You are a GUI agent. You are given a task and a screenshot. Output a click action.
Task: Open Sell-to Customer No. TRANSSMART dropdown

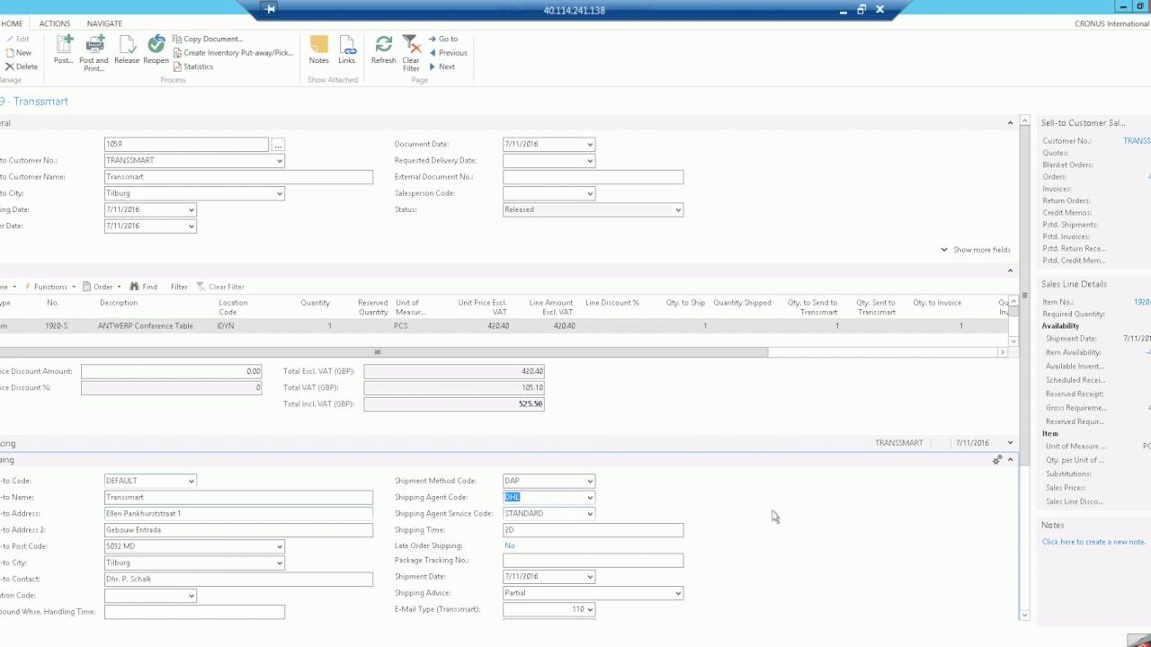280,161
